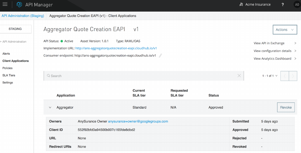The width and height of the screenshot is (301, 153).
Task: Select Alerts in the sidebar
Action: (6, 54)
